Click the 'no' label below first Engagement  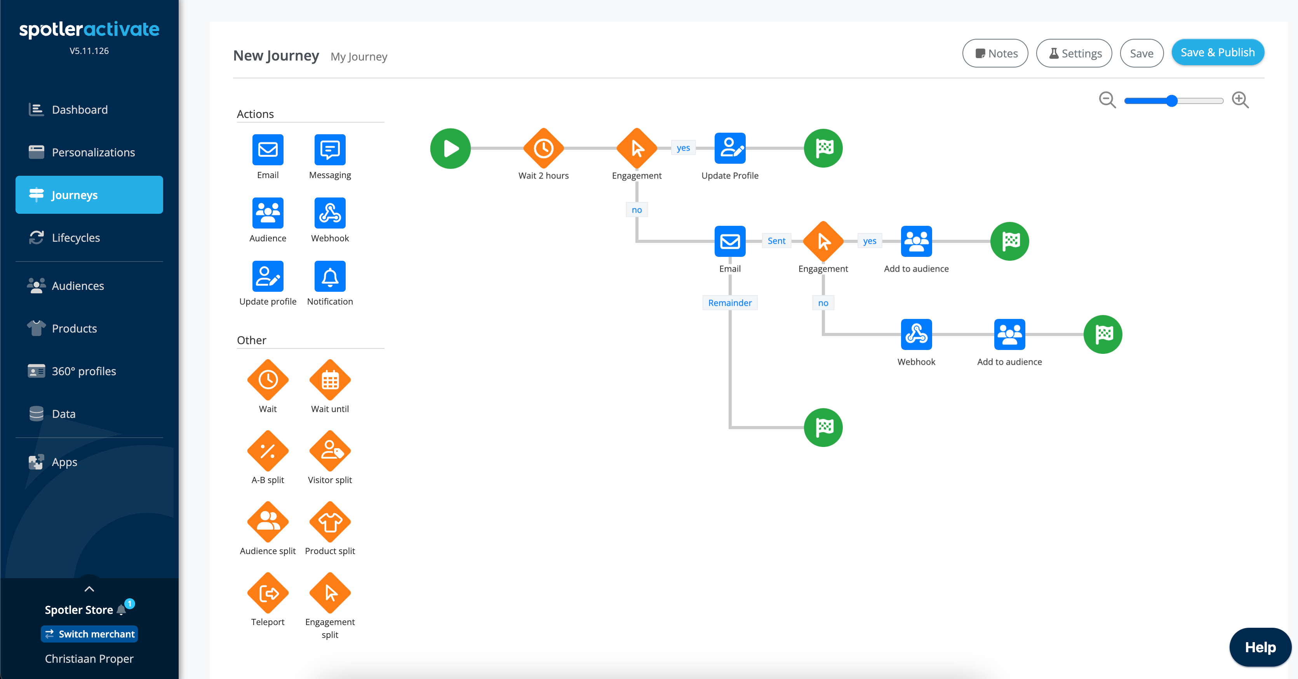(637, 210)
